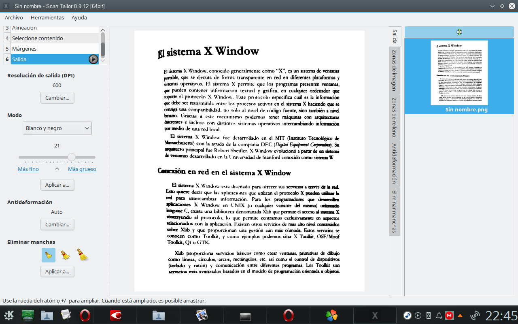Open the notifications bell tray icon
The width and height of the screenshot is (518, 324).
pyautogui.click(x=439, y=315)
